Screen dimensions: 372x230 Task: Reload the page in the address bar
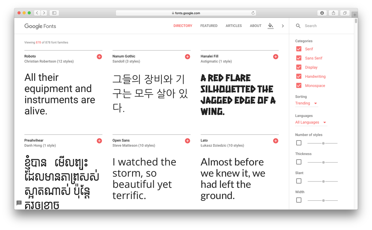point(253,13)
